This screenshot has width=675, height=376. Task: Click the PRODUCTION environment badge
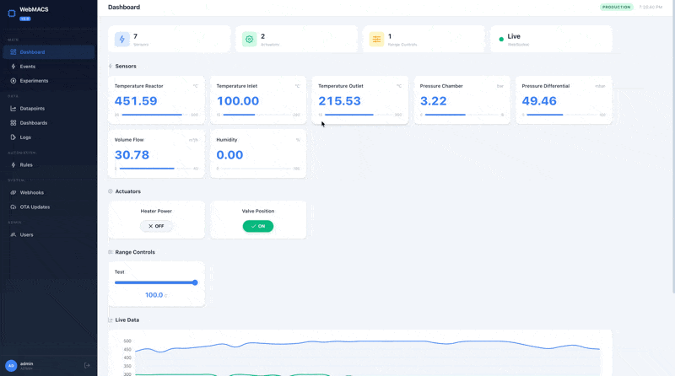[617, 8]
